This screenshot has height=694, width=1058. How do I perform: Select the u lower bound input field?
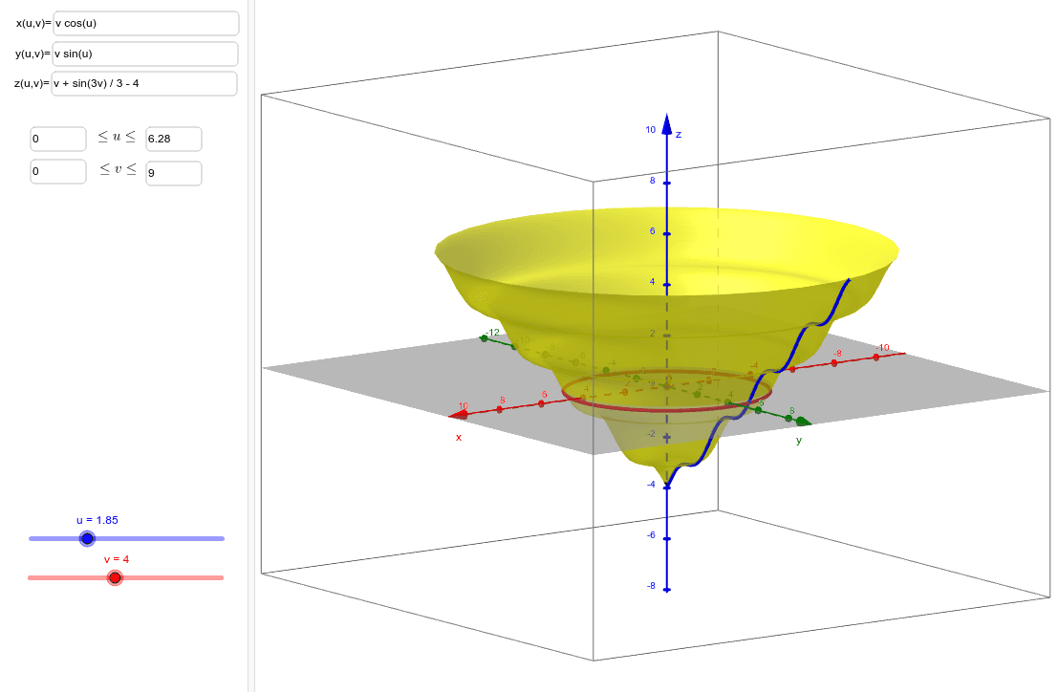58,139
